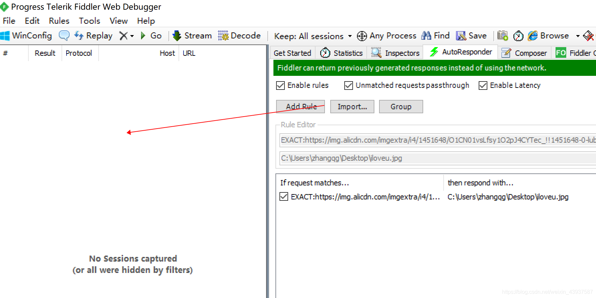Open the Edit menu

pos(32,21)
